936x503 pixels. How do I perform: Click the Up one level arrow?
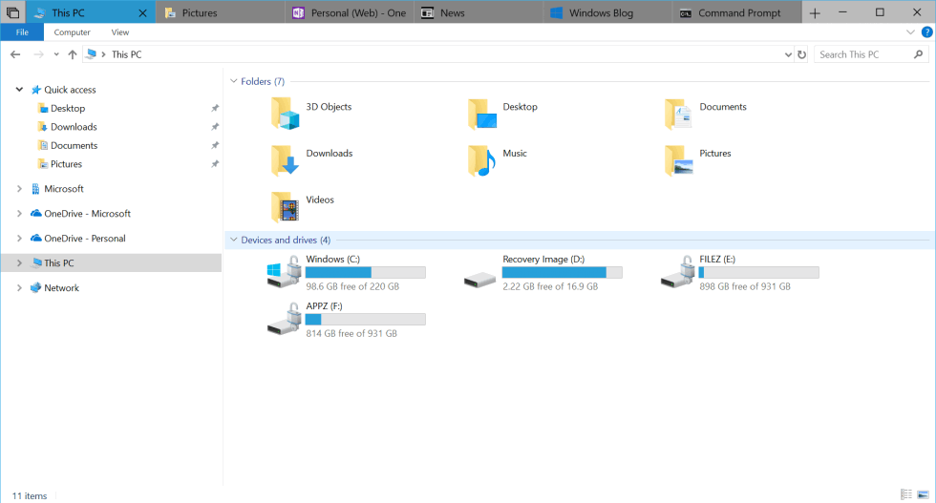73,54
